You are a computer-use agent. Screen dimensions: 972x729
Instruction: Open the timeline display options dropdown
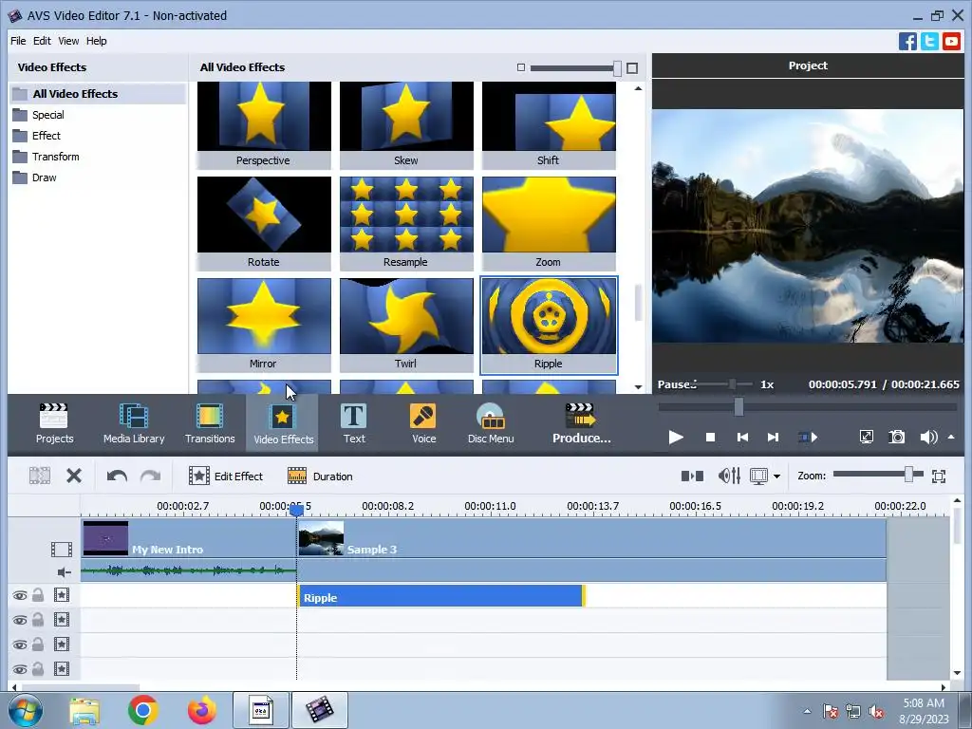click(x=776, y=477)
